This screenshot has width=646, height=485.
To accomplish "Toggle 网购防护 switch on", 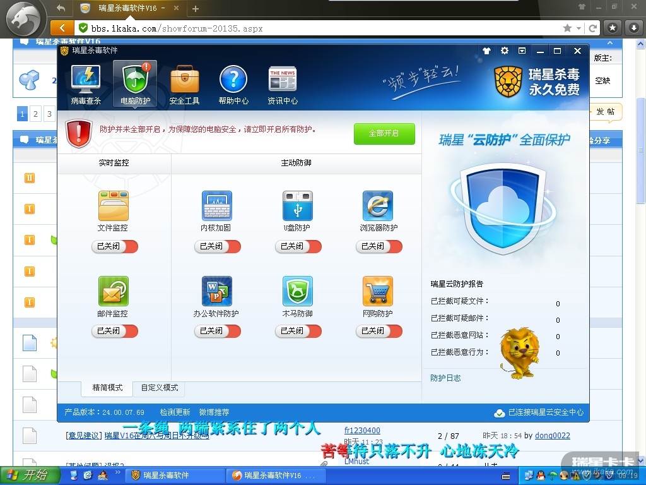I will coord(379,331).
